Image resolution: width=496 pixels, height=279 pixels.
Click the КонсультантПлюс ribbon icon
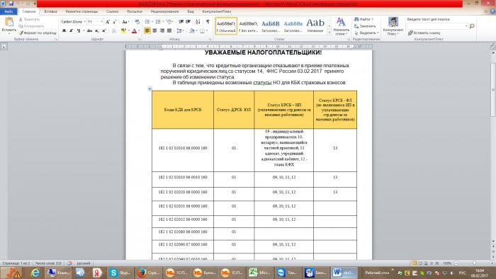393,26
